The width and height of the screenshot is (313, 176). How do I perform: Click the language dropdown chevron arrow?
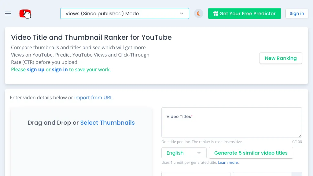[200, 153]
